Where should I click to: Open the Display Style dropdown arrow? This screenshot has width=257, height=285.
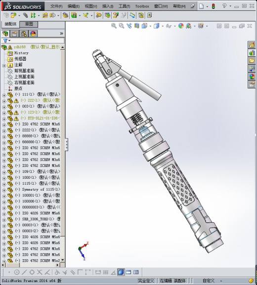click(x=163, y=26)
